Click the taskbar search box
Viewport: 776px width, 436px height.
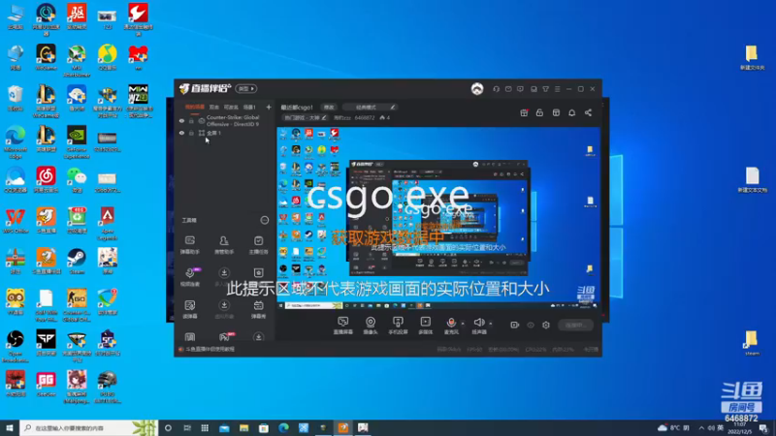(x=89, y=427)
